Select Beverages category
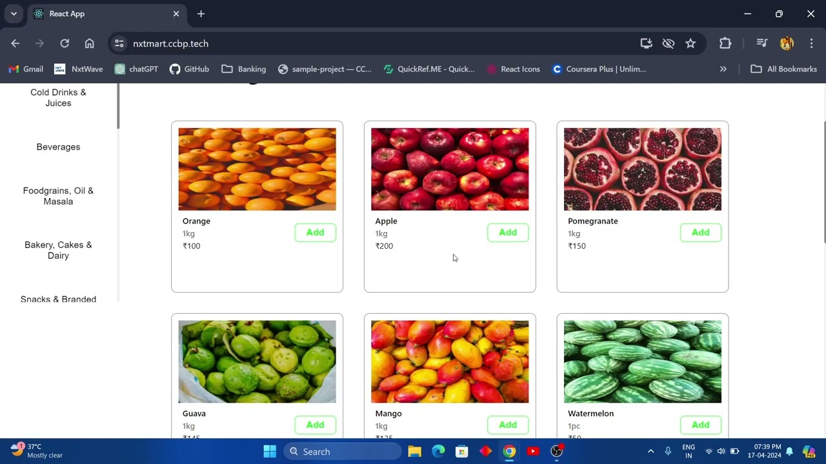Screen dimensions: 826x464 [x=58, y=147]
